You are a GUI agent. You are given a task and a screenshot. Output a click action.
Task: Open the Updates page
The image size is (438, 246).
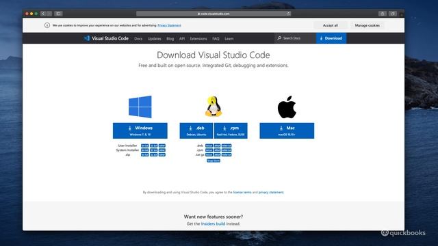coord(155,39)
